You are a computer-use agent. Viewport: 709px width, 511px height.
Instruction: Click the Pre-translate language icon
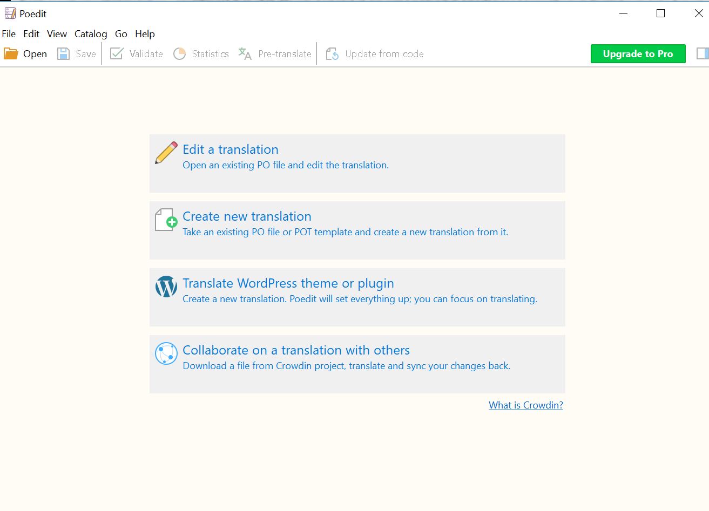coord(245,54)
